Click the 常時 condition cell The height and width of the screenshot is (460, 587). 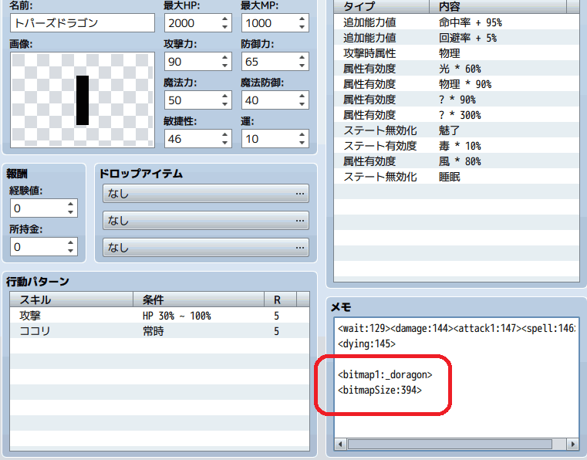153,331
